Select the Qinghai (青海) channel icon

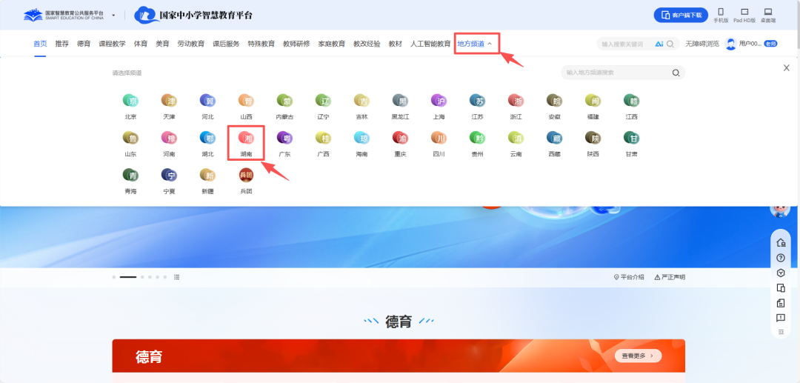[130, 175]
